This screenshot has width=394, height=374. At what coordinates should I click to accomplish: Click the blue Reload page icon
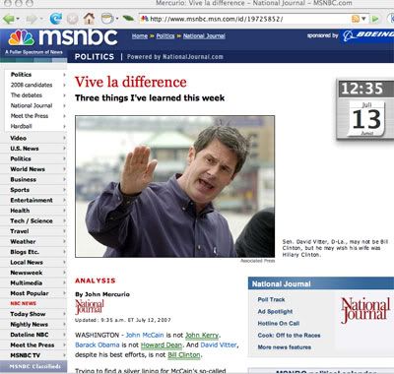click(x=56, y=19)
